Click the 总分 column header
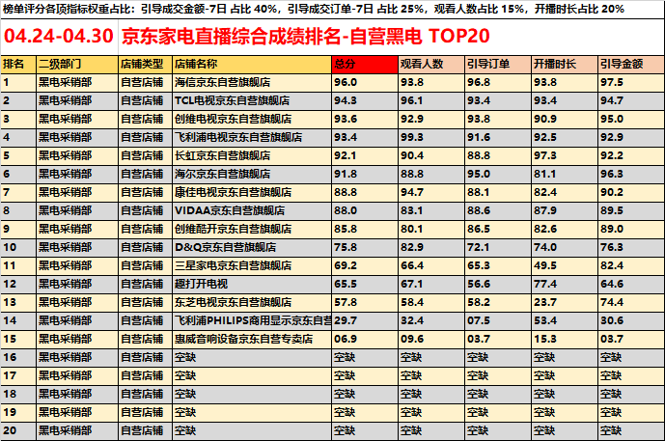The image size is (665, 441). click(x=365, y=64)
